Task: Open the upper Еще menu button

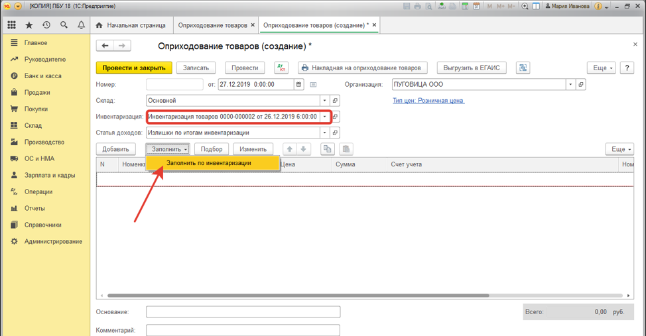Action: [x=602, y=68]
